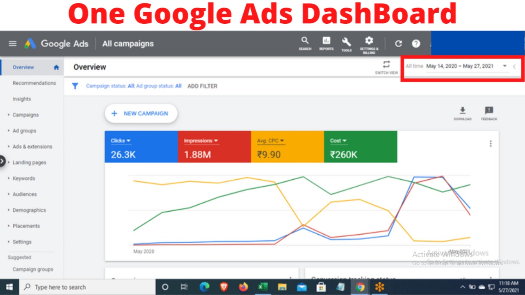Open the Search tool in header

click(x=305, y=43)
